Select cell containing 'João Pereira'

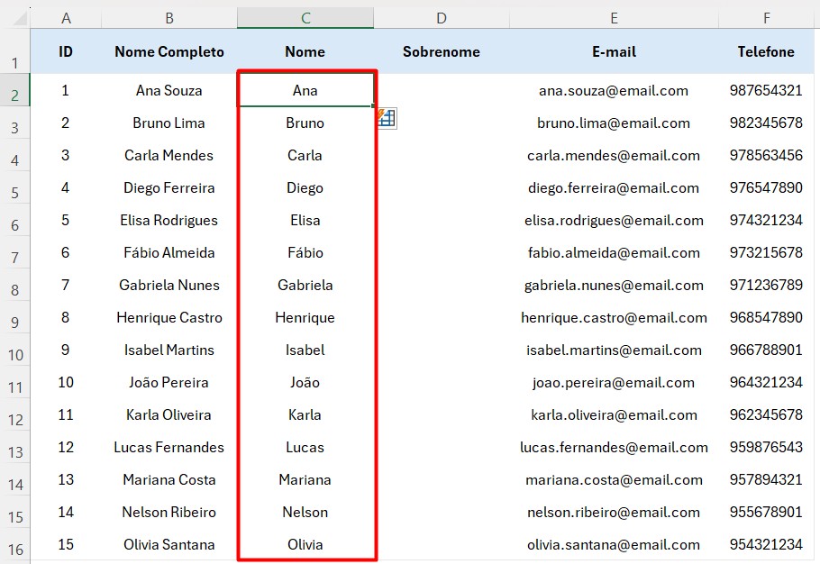[169, 382]
